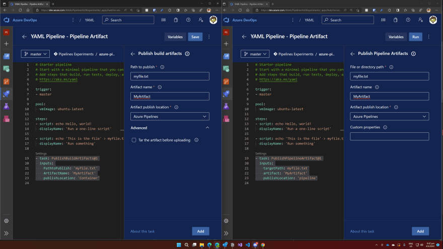Go back arrow beside Publish build artifacts

133,54
